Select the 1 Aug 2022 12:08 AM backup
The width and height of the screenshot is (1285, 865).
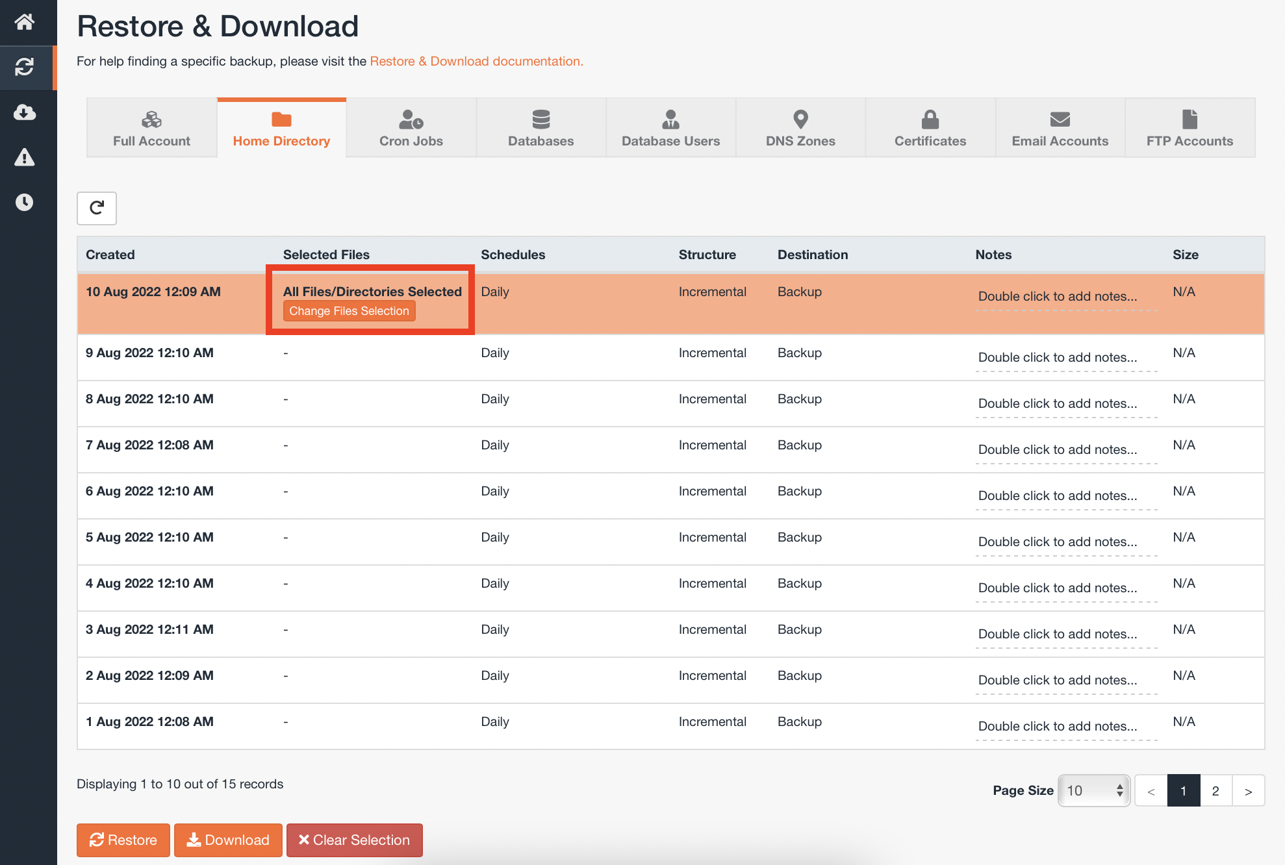point(671,727)
